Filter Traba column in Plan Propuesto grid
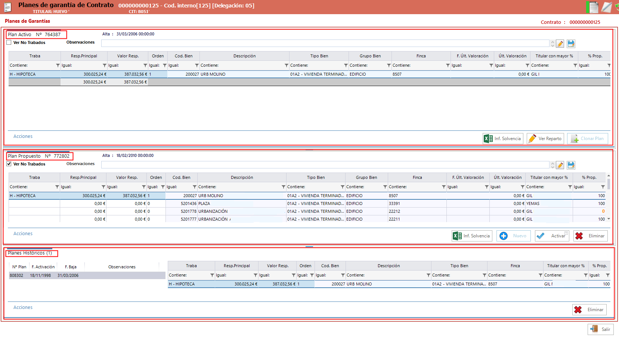The image size is (619, 338). (57, 187)
